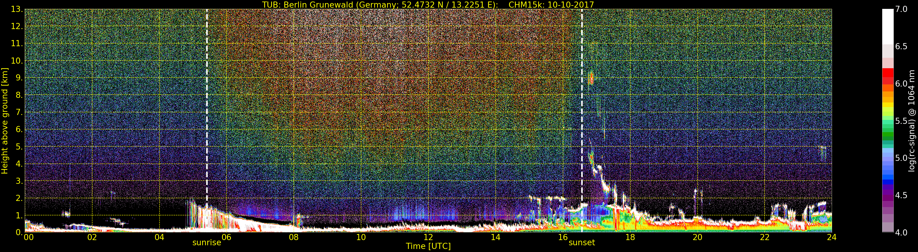The width and height of the screenshot is (918, 252).
Task: Click height axis tick label '9.'
Action: (19, 78)
